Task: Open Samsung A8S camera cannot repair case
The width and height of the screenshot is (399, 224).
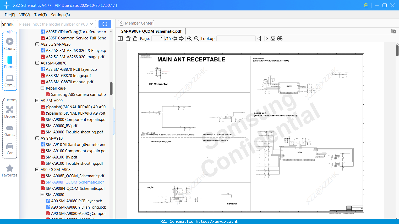Action: tap(76, 94)
